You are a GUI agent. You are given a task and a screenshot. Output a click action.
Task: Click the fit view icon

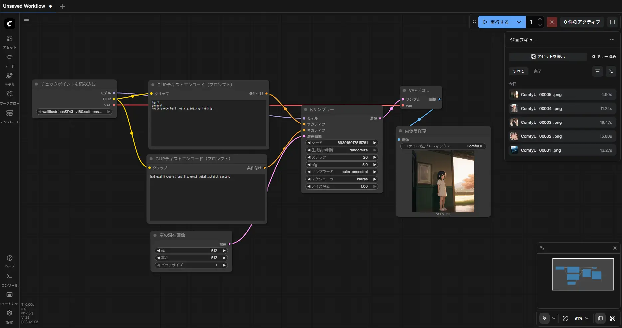[x=565, y=318]
